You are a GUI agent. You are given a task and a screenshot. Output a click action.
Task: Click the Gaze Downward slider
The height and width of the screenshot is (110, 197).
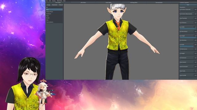pos(188,68)
